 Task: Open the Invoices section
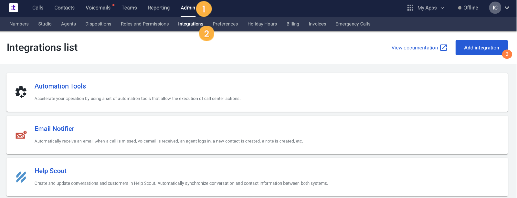[317, 24]
